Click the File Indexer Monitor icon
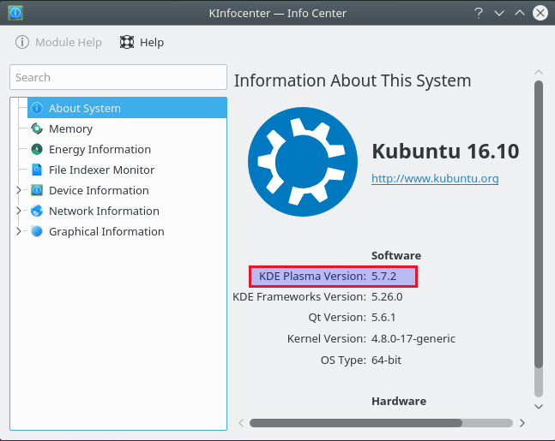555x441 pixels. click(x=37, y=170)
